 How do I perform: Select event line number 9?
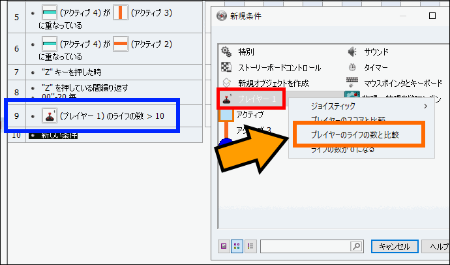(17, 116)
